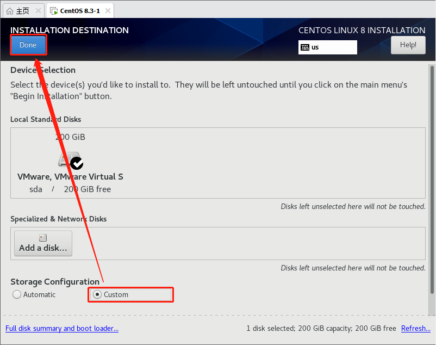
Task: Close the 主页 tab
Action: (x=39, y=11)
